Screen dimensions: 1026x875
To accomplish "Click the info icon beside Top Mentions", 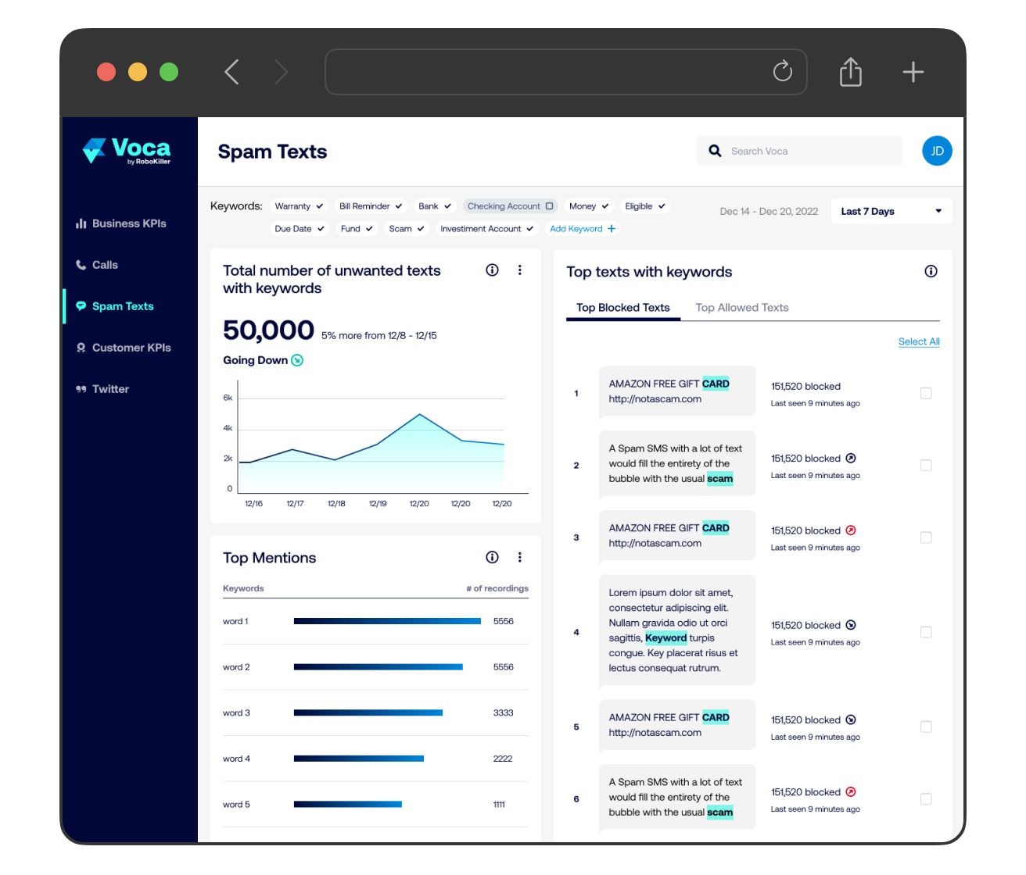I will [492, 557].
